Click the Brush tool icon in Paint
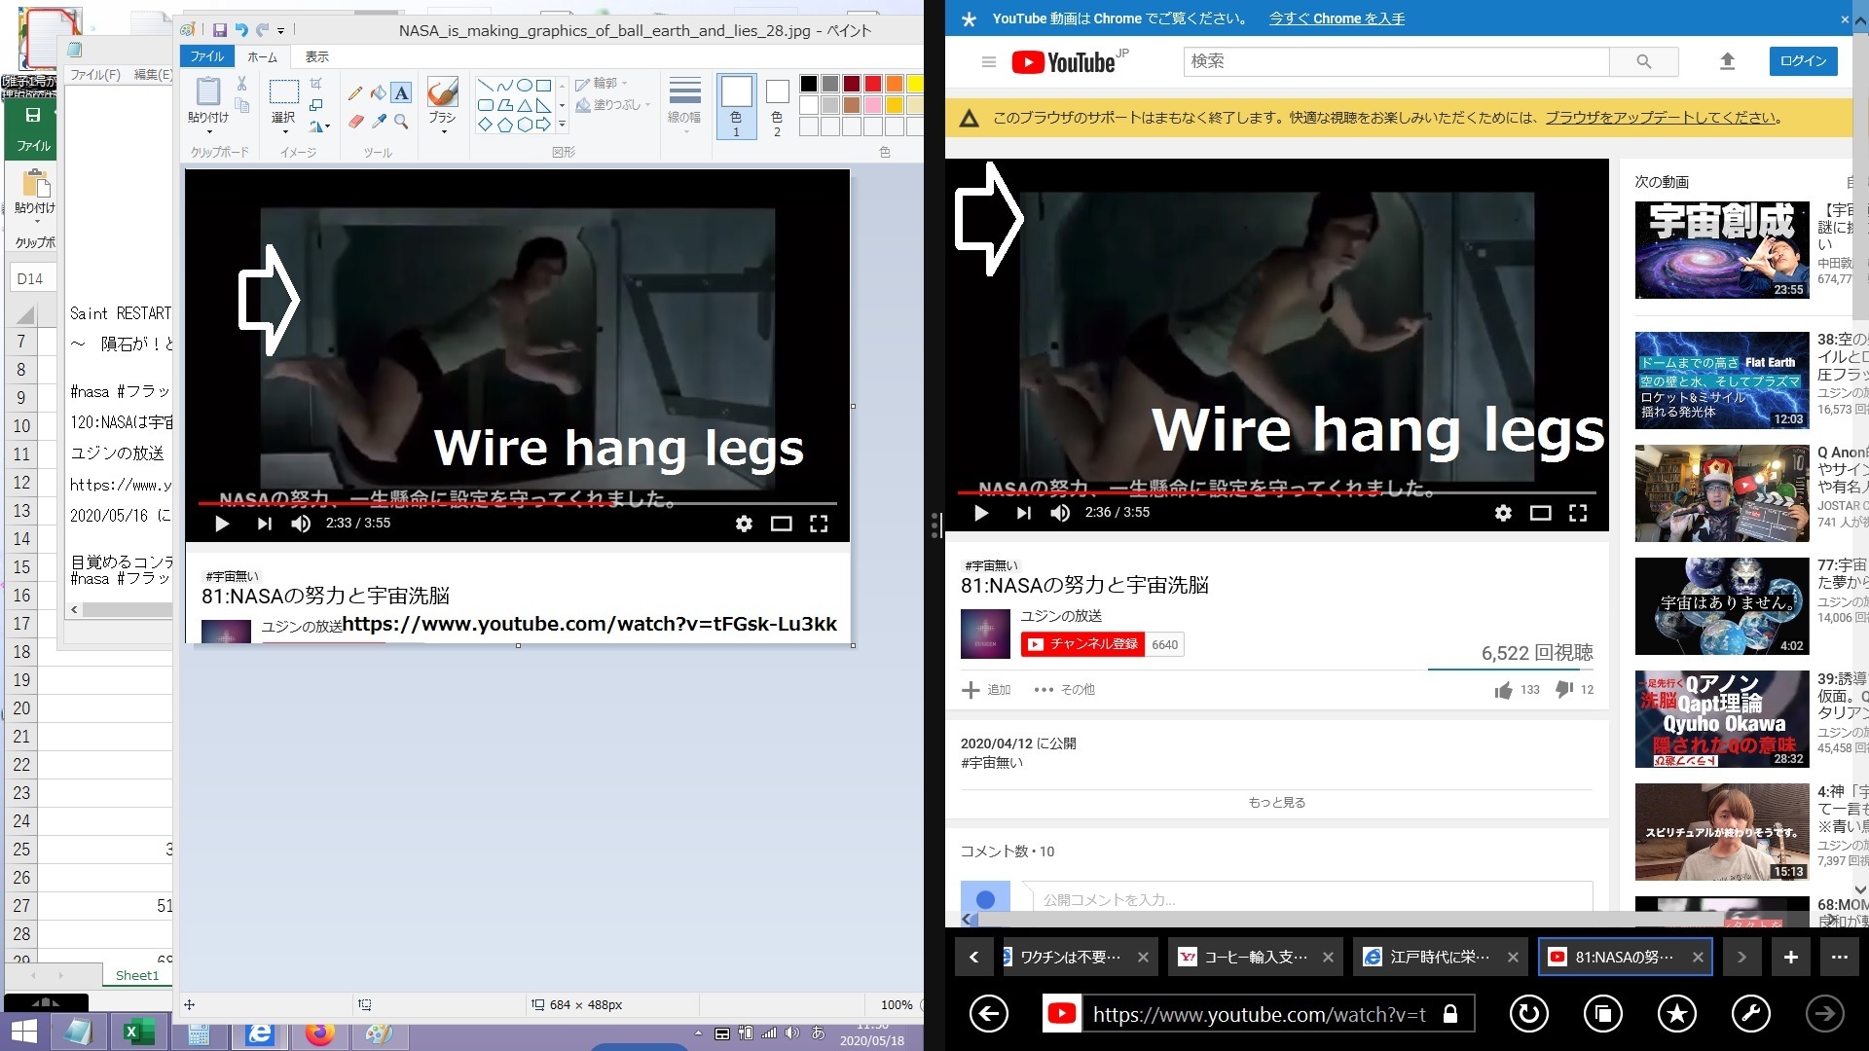This screenshot has height=1051, width=1869. coord(442,92)
